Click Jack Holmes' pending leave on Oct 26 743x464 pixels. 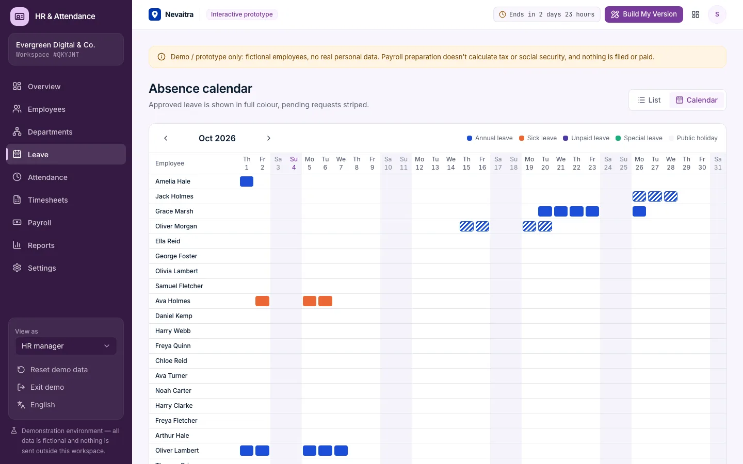(639, 196)
